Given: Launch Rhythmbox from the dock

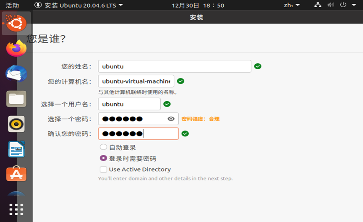Looking at the screenshot, I should point(16,124).
